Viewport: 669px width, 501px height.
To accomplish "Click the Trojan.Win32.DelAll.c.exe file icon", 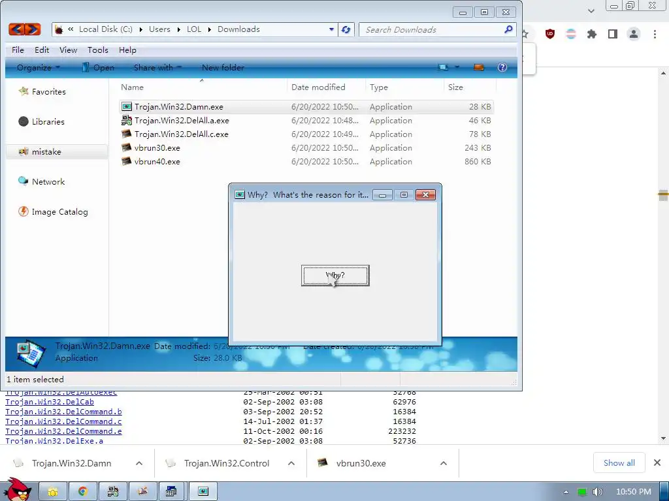I will click(127, 134).
